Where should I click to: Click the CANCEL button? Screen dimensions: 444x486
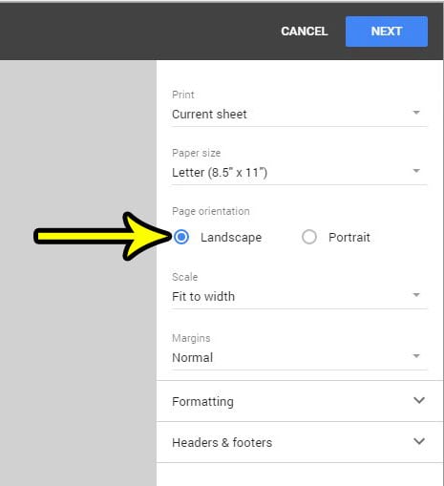305,32
